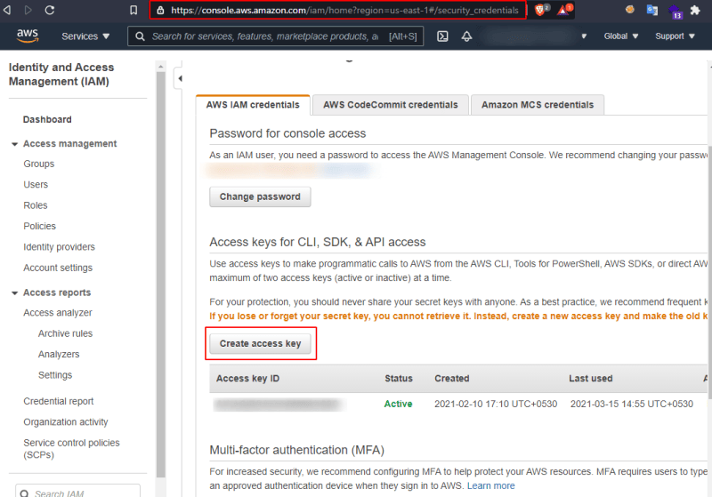Open the IAM Dashboard
The width and height of the screenshot is (712, 497).
coord(47,119)
